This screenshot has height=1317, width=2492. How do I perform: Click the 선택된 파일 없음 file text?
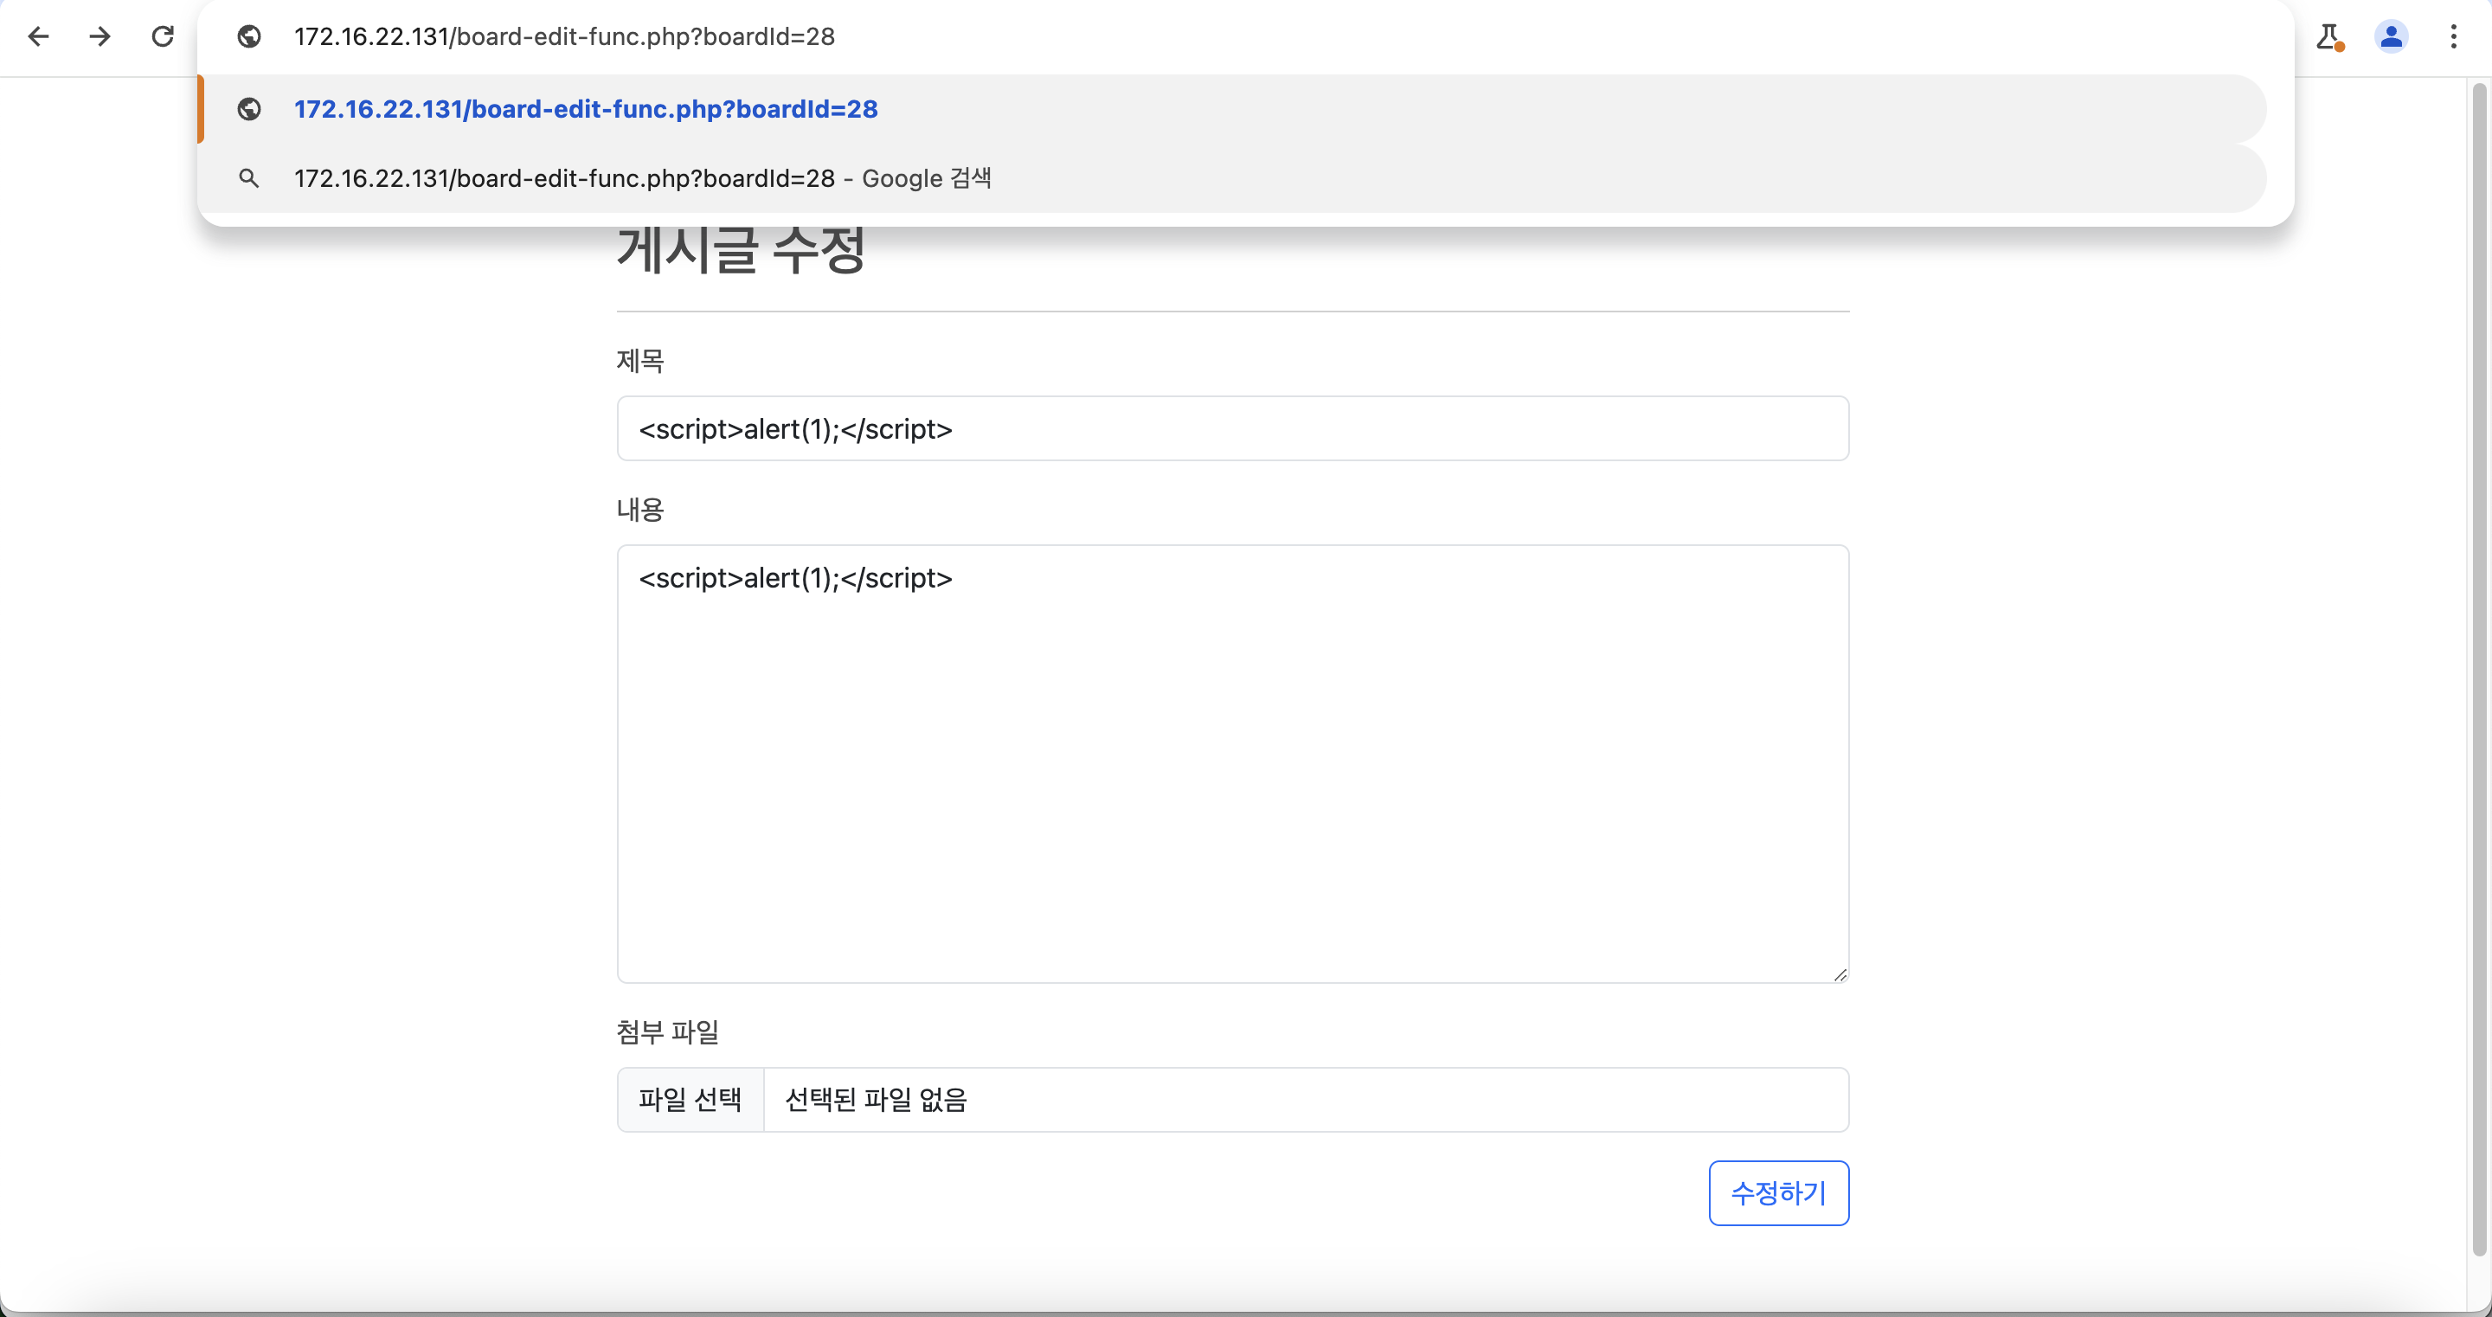876,1099
